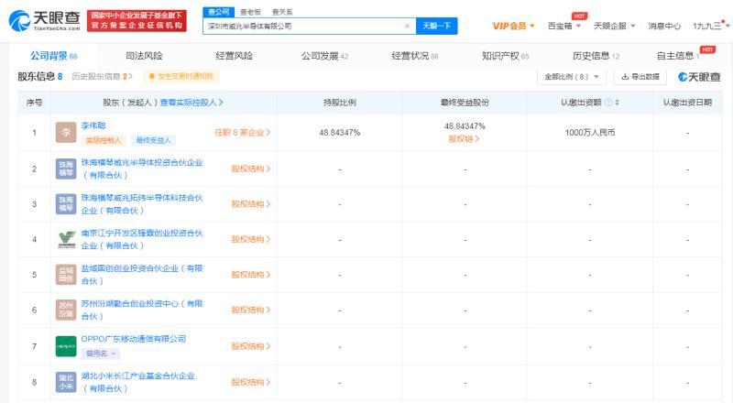Expand the 曾用名 dropdown under OPPO
Viewport: 733px width, 403px height.
point(100,353)
